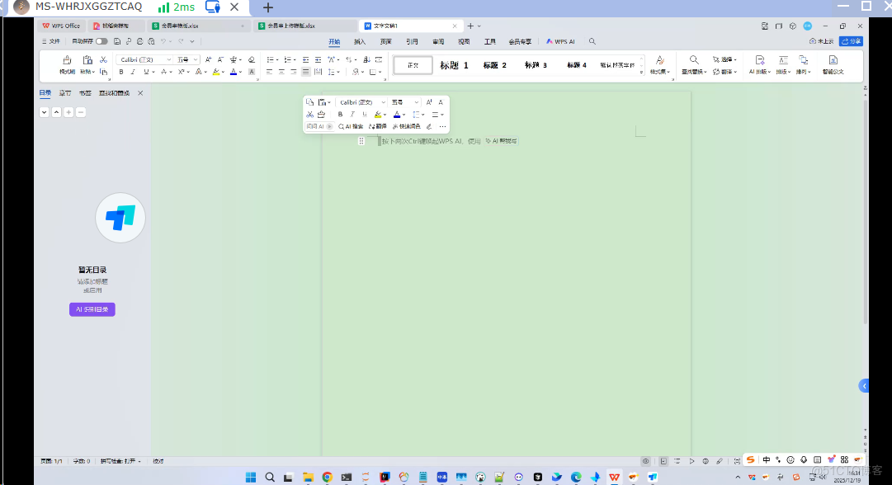892x485 pixels.
Task: Toggle the auto-save (自动保存) switch
Action: click(x=101, y=40)
